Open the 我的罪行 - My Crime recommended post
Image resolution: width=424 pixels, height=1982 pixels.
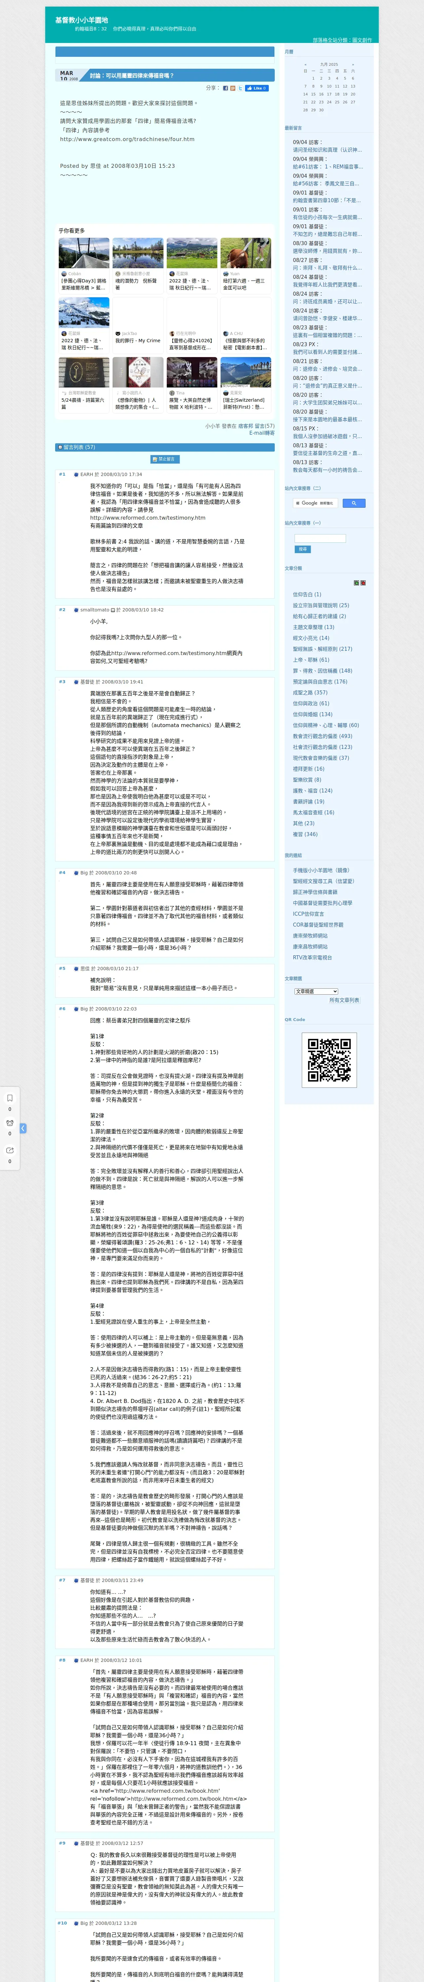click(138, 341)
